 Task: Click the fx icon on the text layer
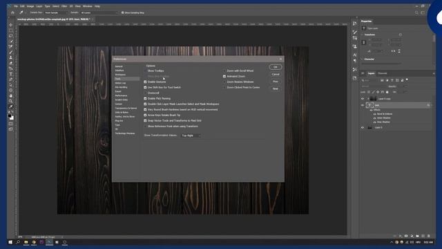coord(428,105)
